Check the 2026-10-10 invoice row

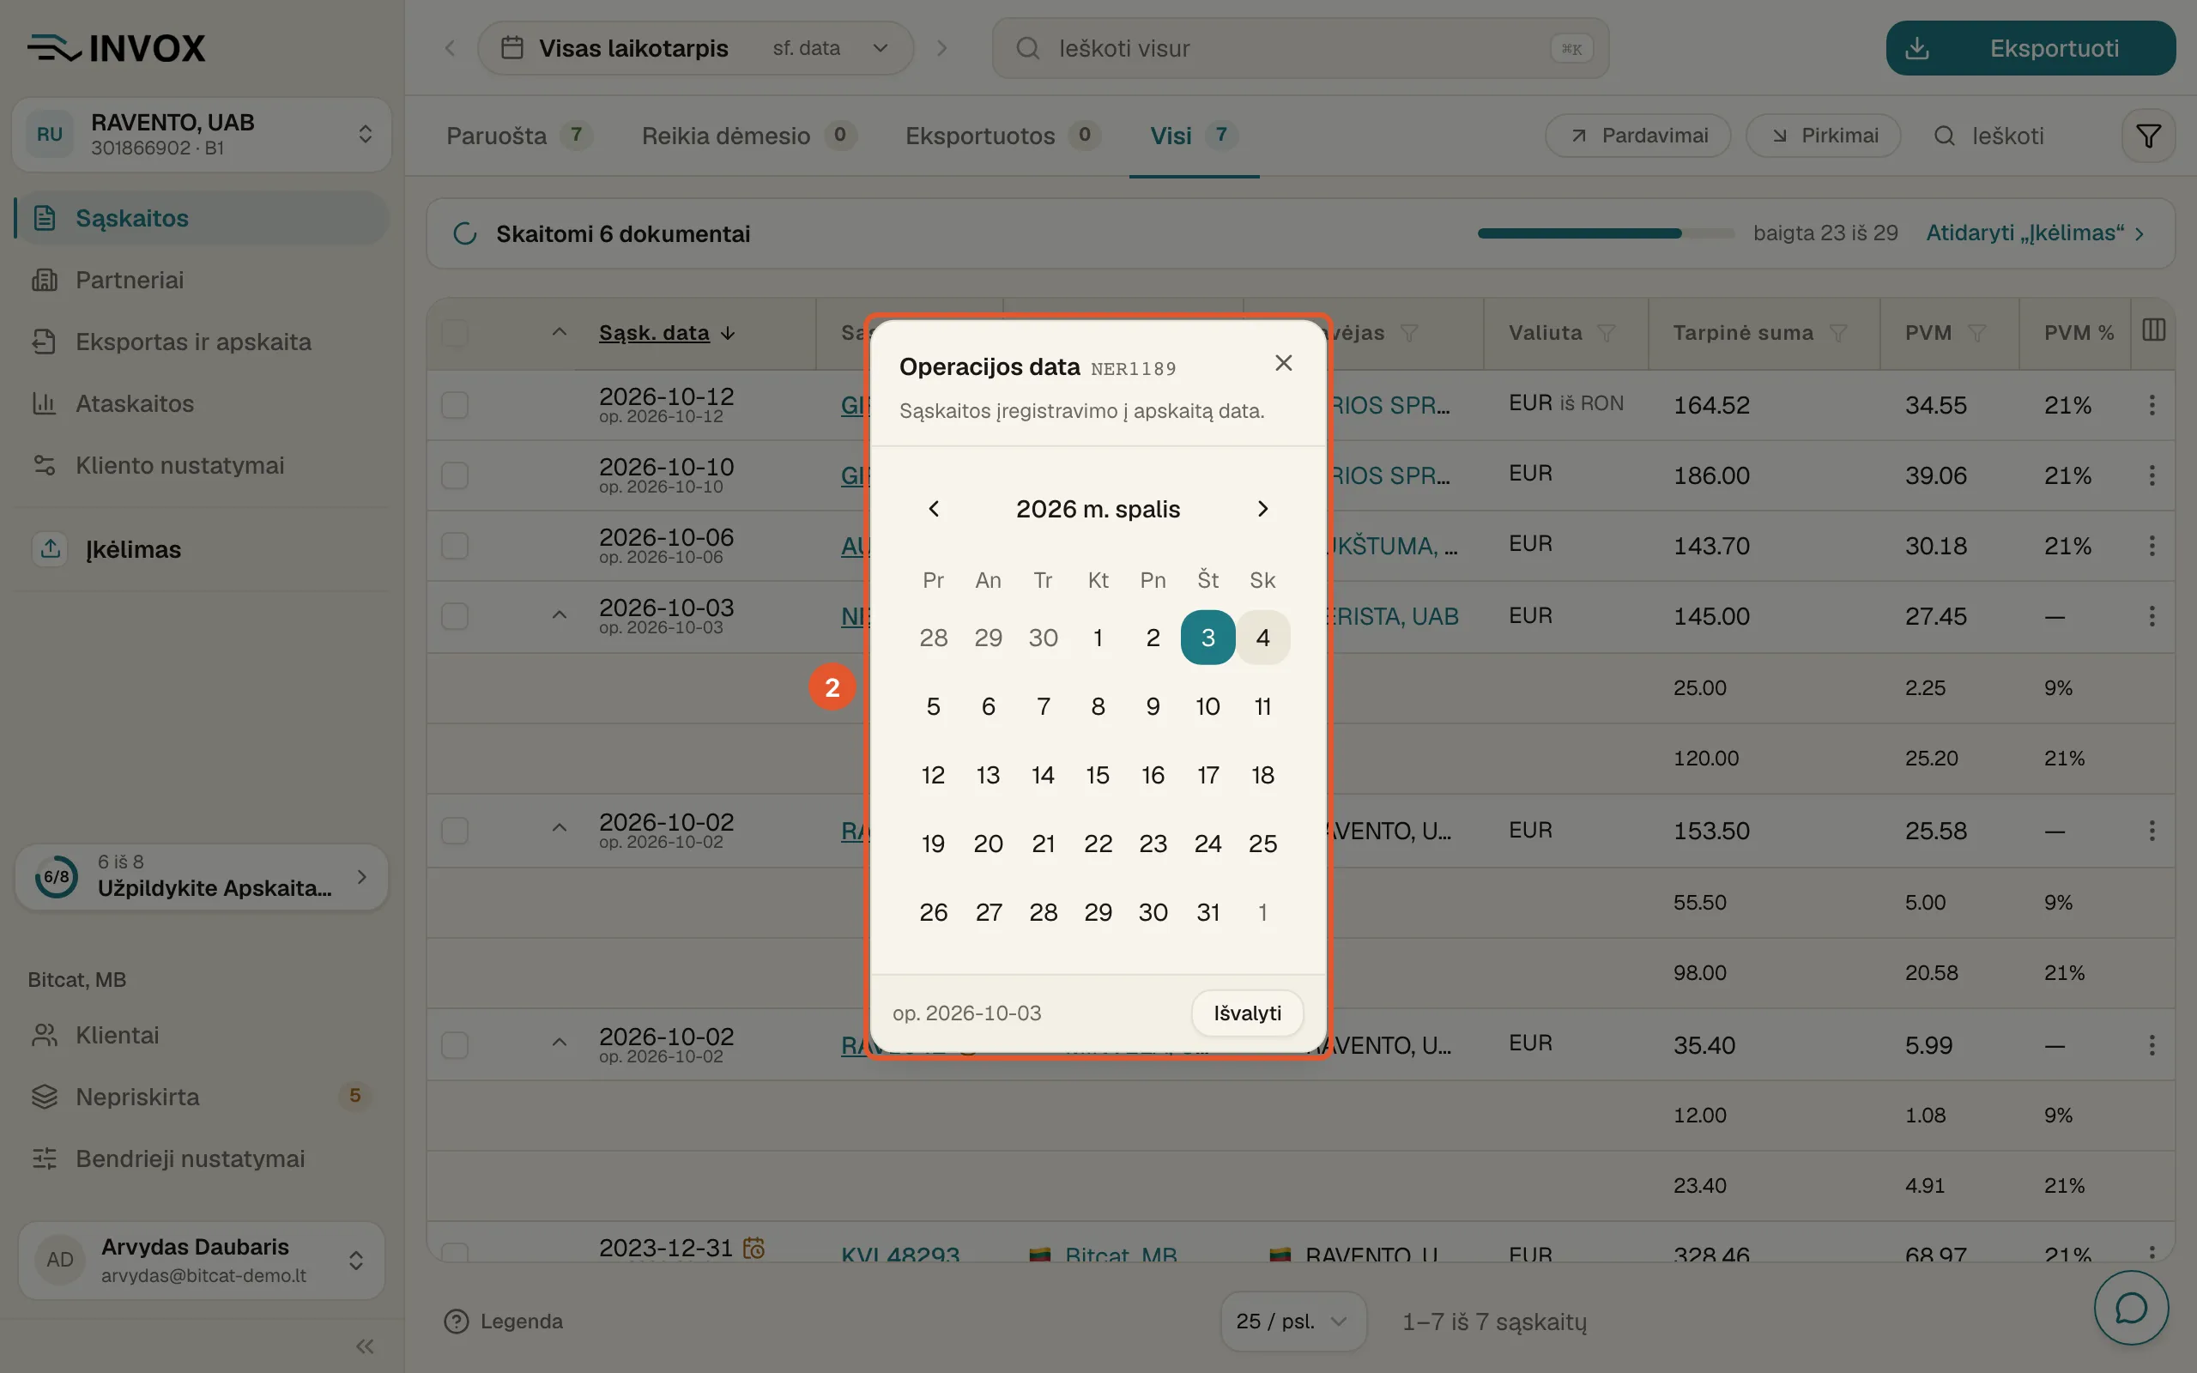[x=455, y=475]
